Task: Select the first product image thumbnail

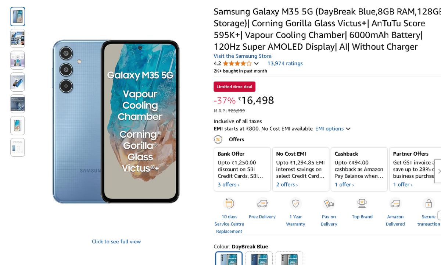Action: (x=18, y=17)
